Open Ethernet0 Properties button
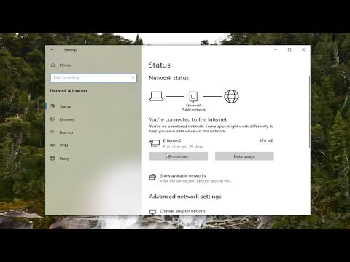This screenshot has height=262, width=350. [179, 156]
